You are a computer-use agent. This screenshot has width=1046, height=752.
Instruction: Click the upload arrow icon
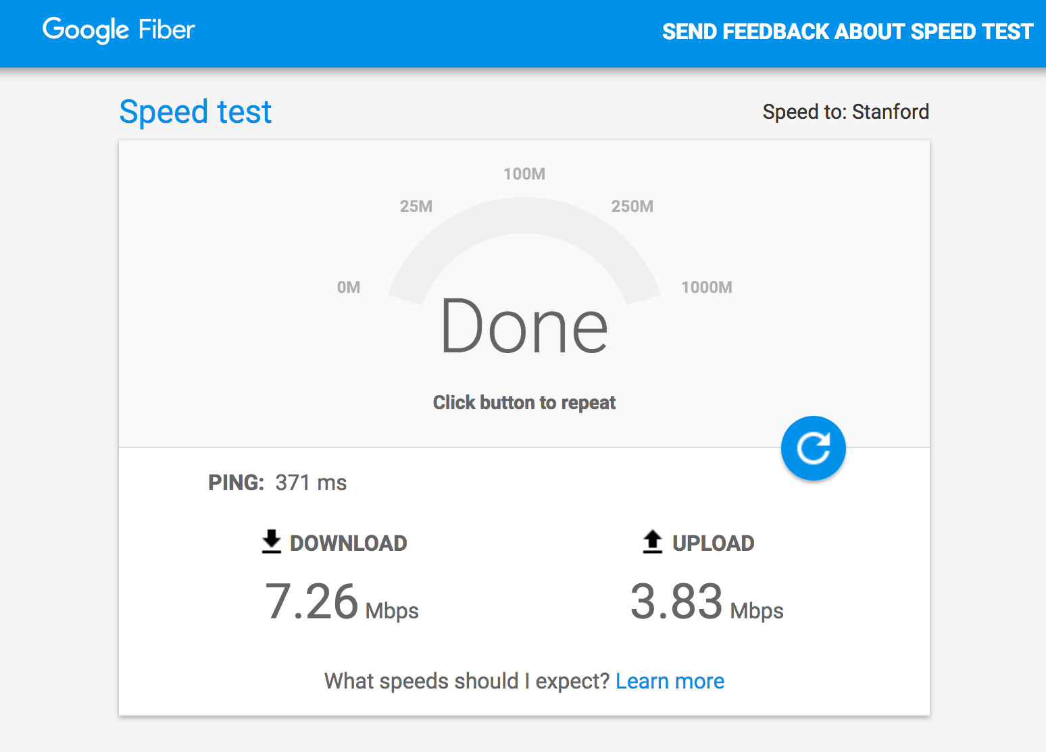[x=652, y=542]
